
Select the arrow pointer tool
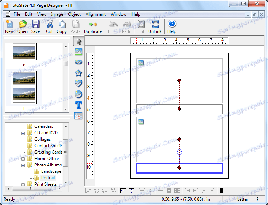click(78, 41)
